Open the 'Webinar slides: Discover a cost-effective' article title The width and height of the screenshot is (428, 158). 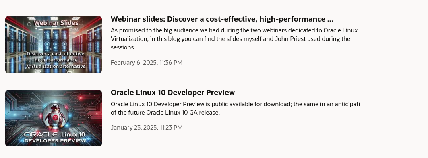click(x=222, y=19)
